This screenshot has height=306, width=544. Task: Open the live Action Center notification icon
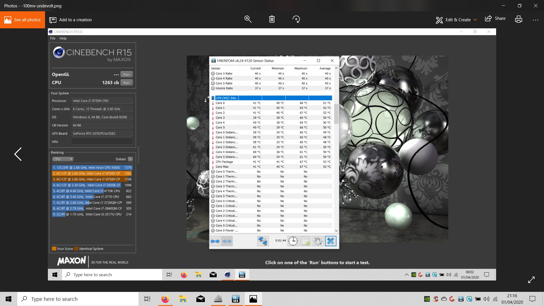(x=532, y=299)
